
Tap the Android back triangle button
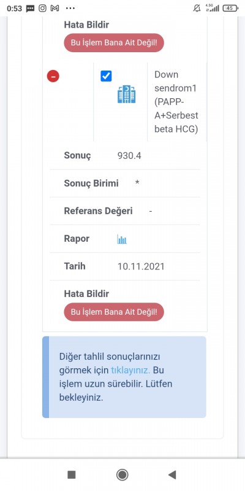coord(172,474)
